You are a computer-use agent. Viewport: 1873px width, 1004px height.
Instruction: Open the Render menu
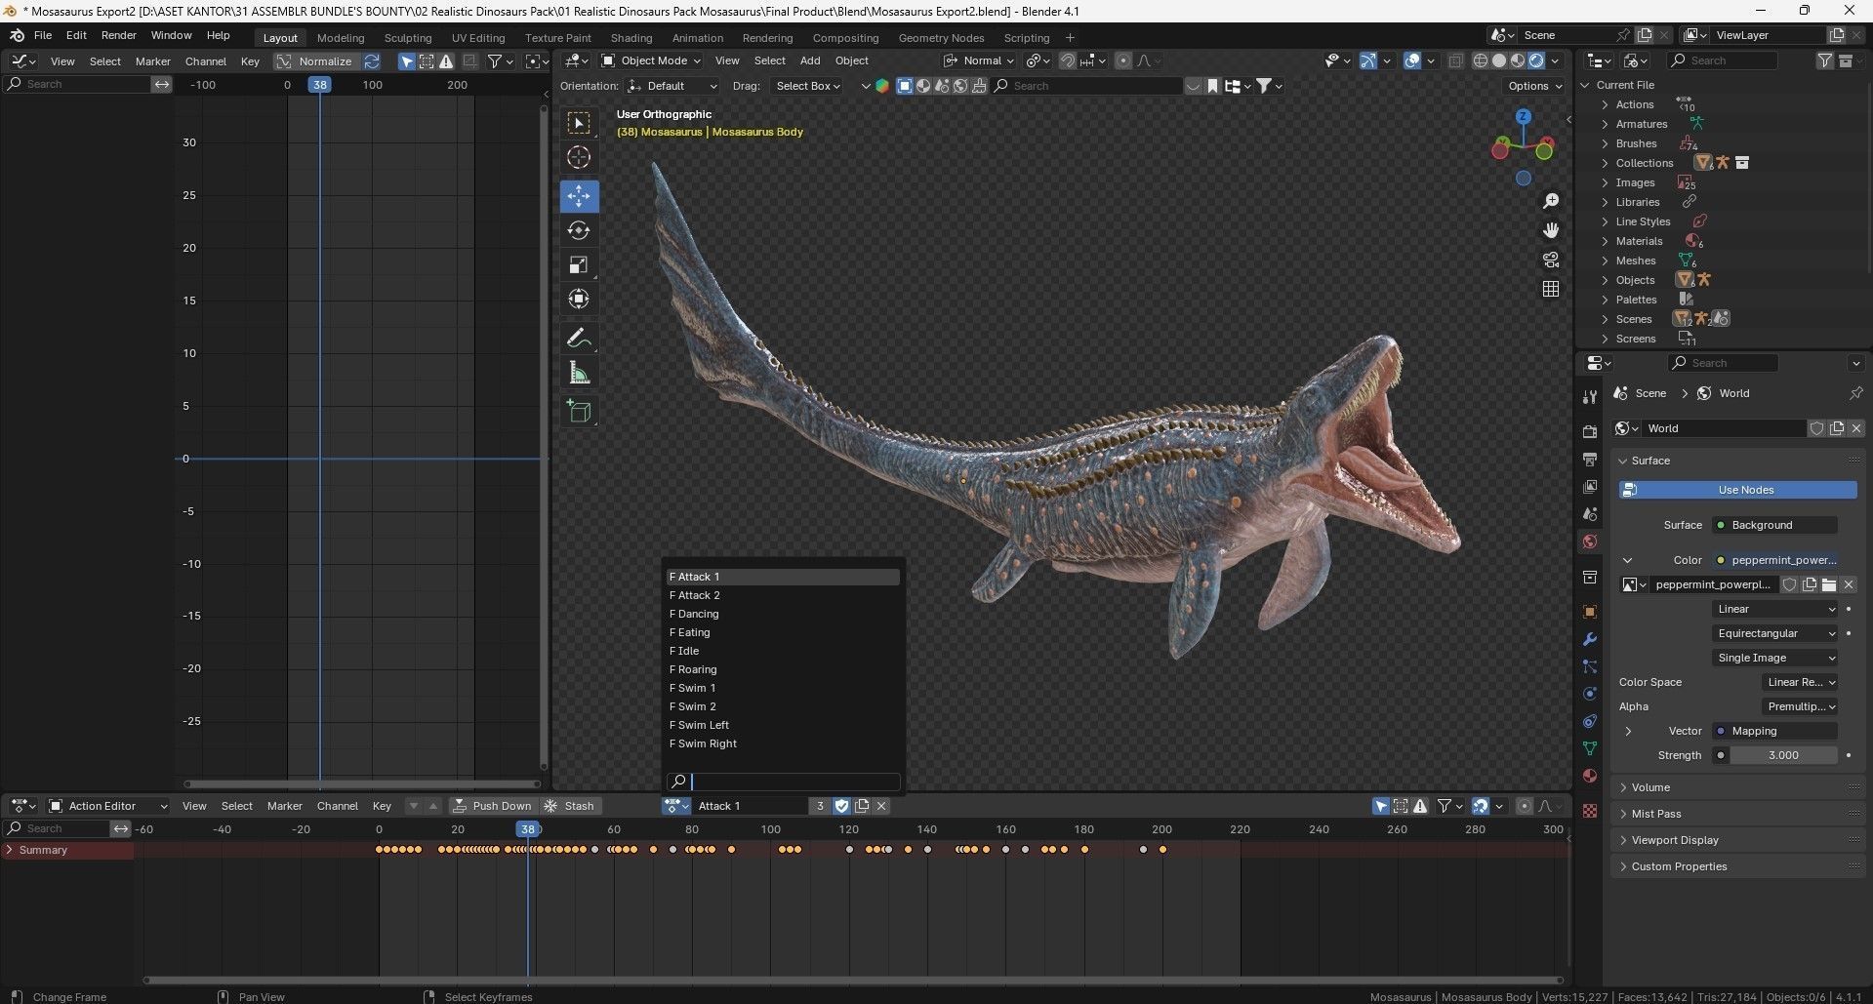click(119, 35)
